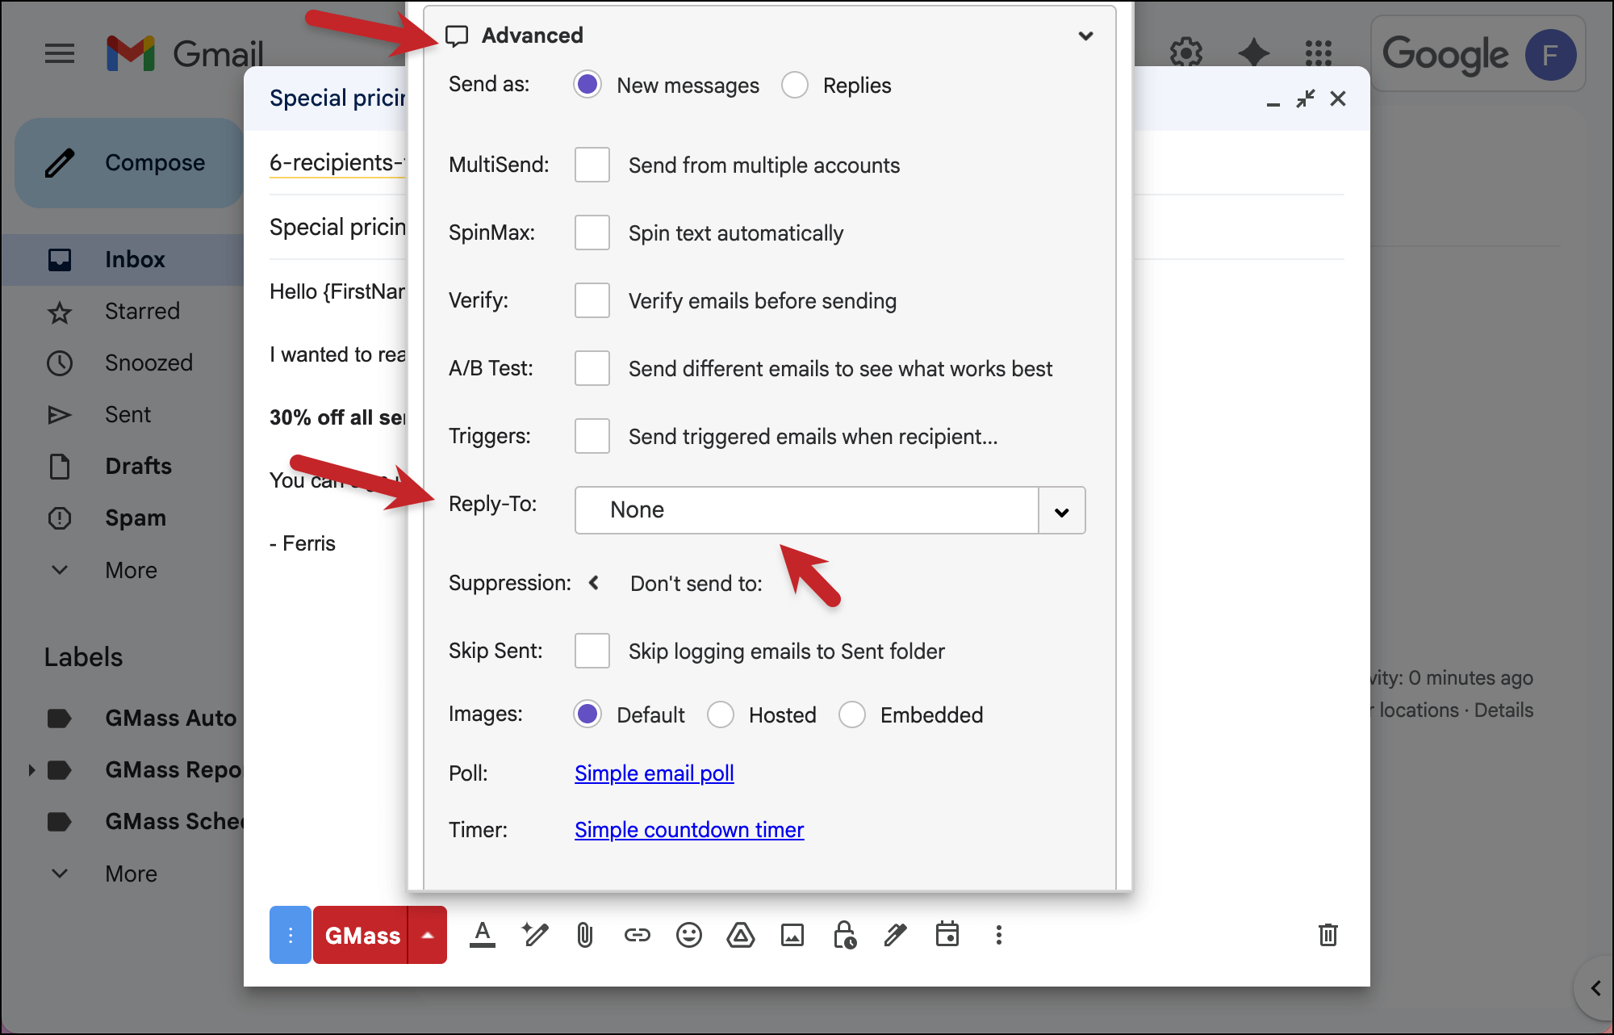Collapse the Advanced section chevron
Image resolution: width=1614 pixels, height=1035 pixels.
(x=1085, y=36)
